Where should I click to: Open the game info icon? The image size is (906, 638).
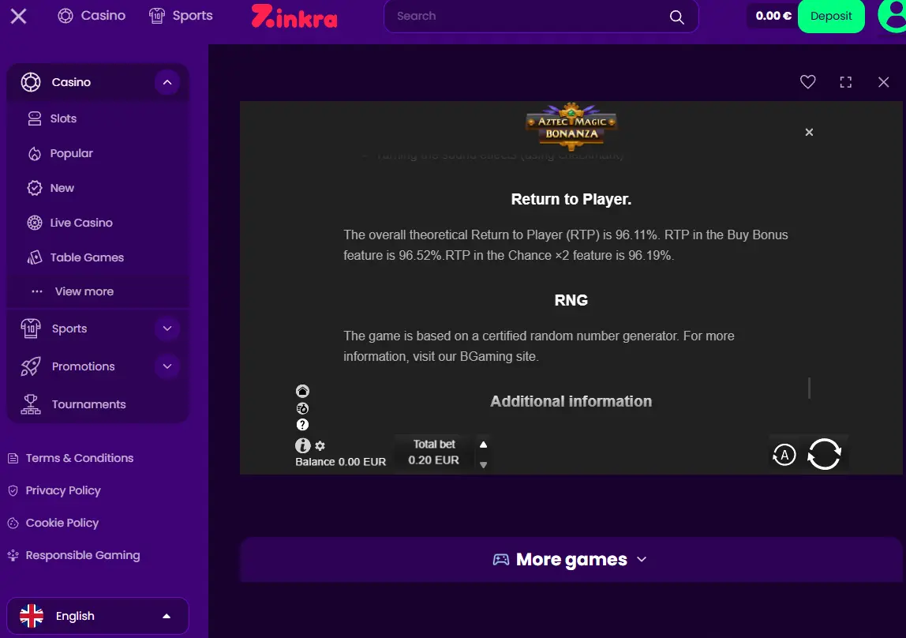[x=303, y=445]
